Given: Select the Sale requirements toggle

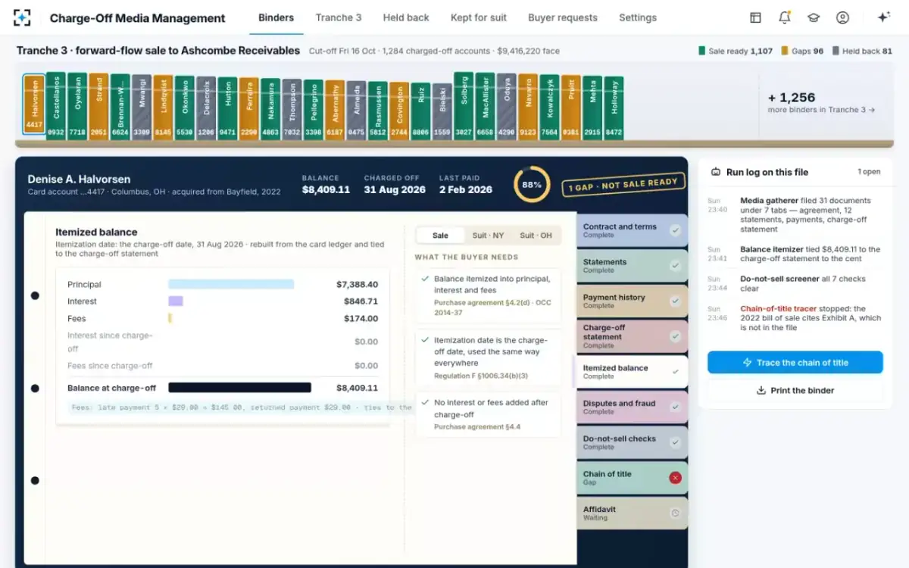Looking at the screenshot, I should coord(440,236).
